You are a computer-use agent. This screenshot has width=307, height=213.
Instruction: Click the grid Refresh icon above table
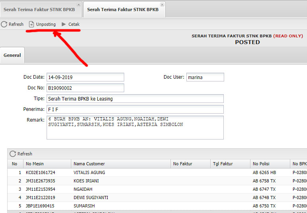tap(13, 154)
